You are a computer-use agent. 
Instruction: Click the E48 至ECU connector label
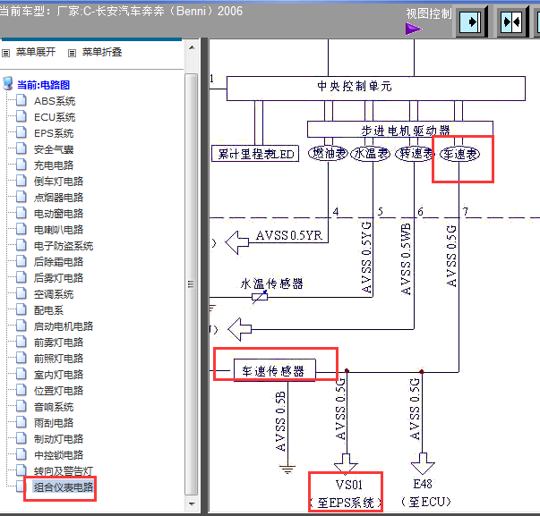(425, 493)
